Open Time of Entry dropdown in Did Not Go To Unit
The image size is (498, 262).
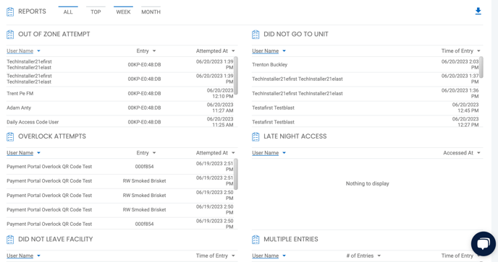point(478,51)
